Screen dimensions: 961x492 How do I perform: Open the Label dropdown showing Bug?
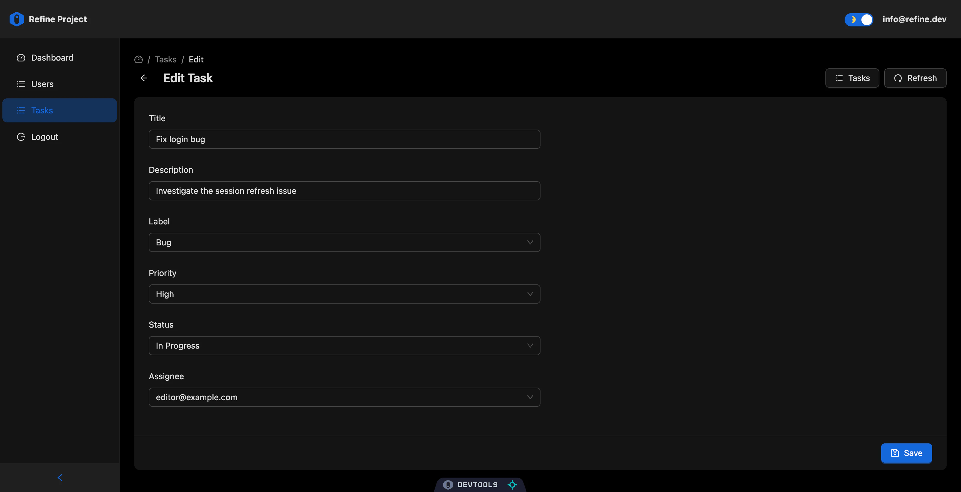(x=344, y=242)
